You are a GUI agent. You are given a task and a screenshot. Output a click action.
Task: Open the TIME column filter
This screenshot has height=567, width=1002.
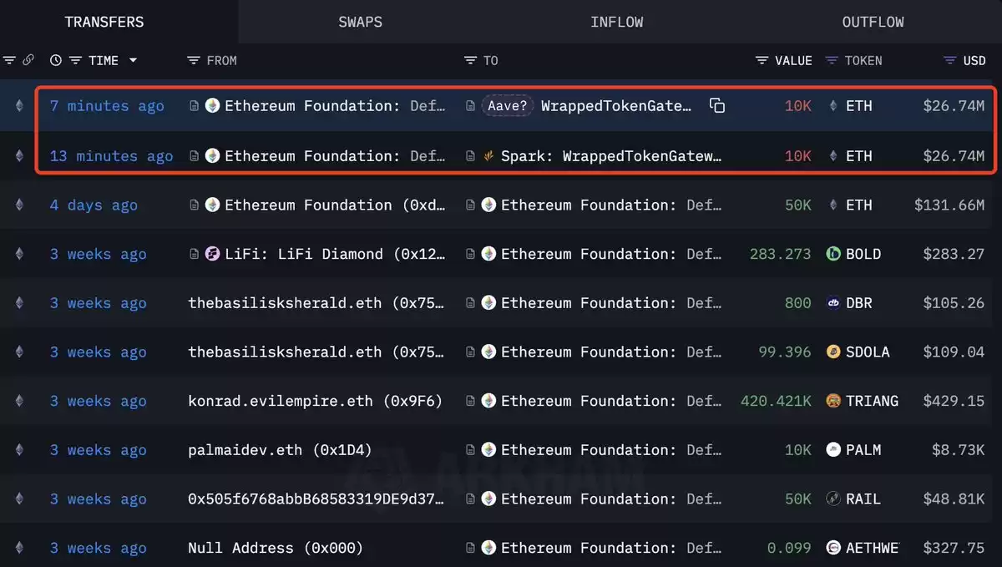click(75, 60)
